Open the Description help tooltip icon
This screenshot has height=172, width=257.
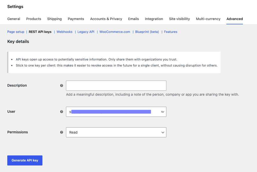pyautogui.click(x=61, y=85)
